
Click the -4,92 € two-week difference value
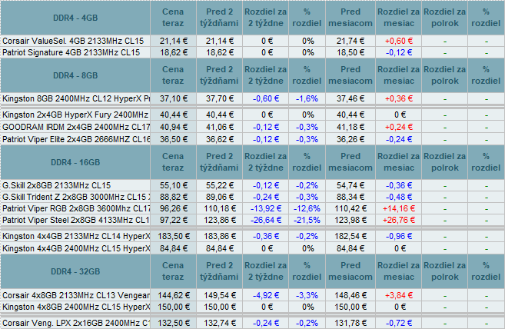(266, 295)
